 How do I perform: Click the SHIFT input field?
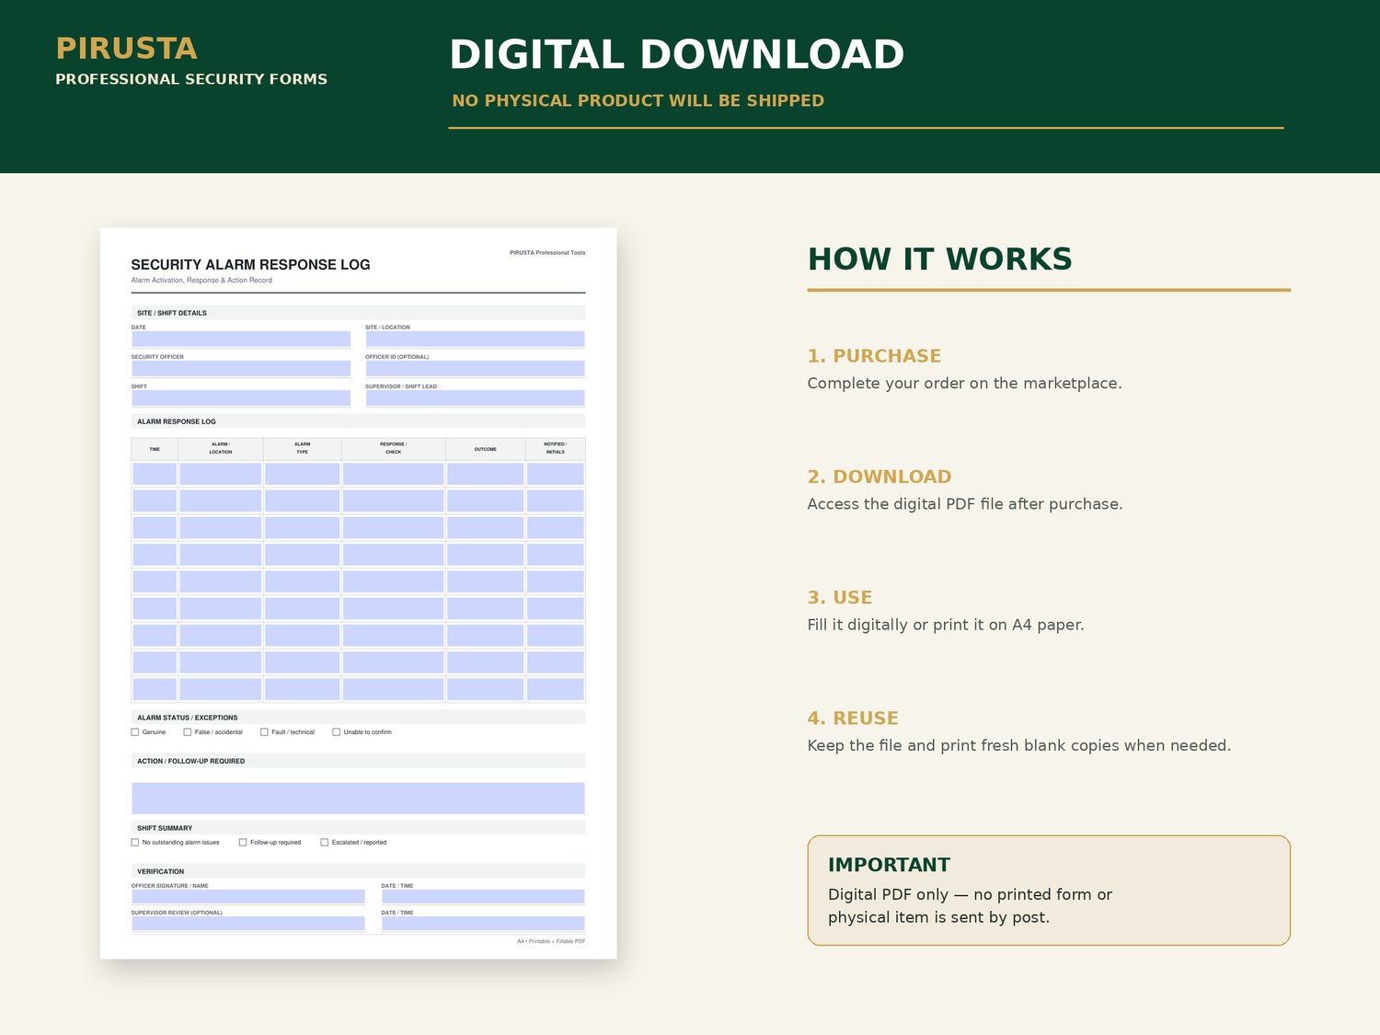[241, 398]
